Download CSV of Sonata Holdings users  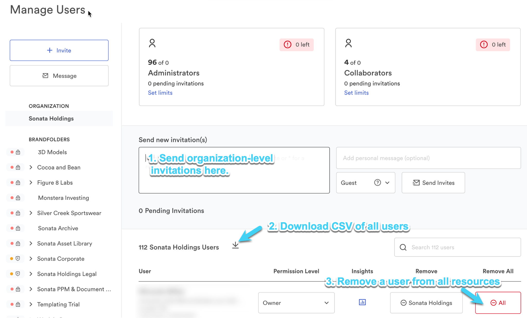pyautogui.click(x=235, y=245)
